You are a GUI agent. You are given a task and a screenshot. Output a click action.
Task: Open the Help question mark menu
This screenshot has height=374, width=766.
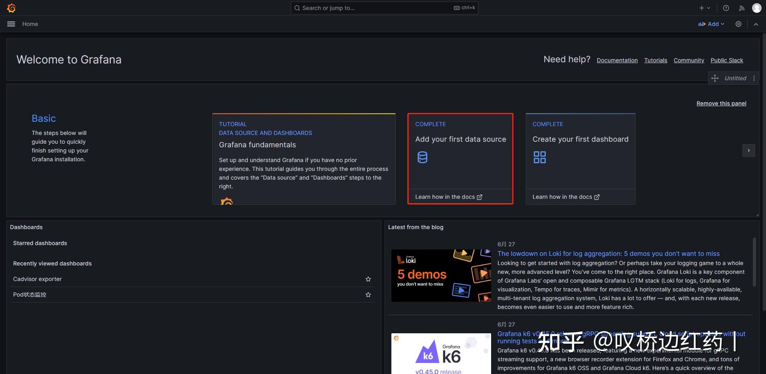click(726, 8)
